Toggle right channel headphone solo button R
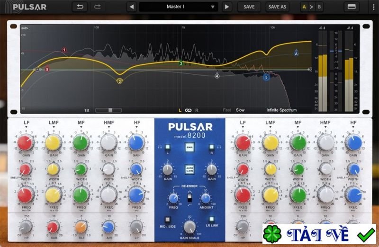 pos(211,147)
